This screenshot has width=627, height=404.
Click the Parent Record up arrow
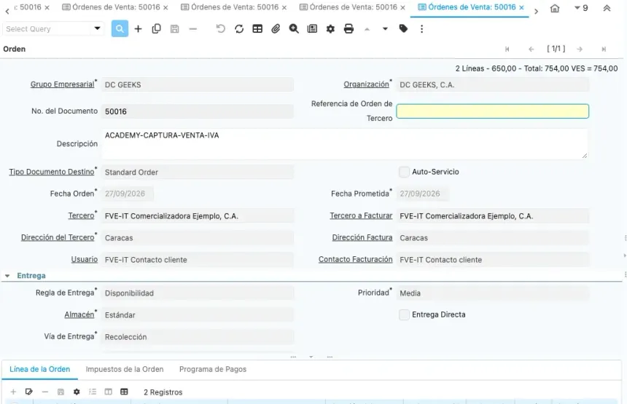367,28
